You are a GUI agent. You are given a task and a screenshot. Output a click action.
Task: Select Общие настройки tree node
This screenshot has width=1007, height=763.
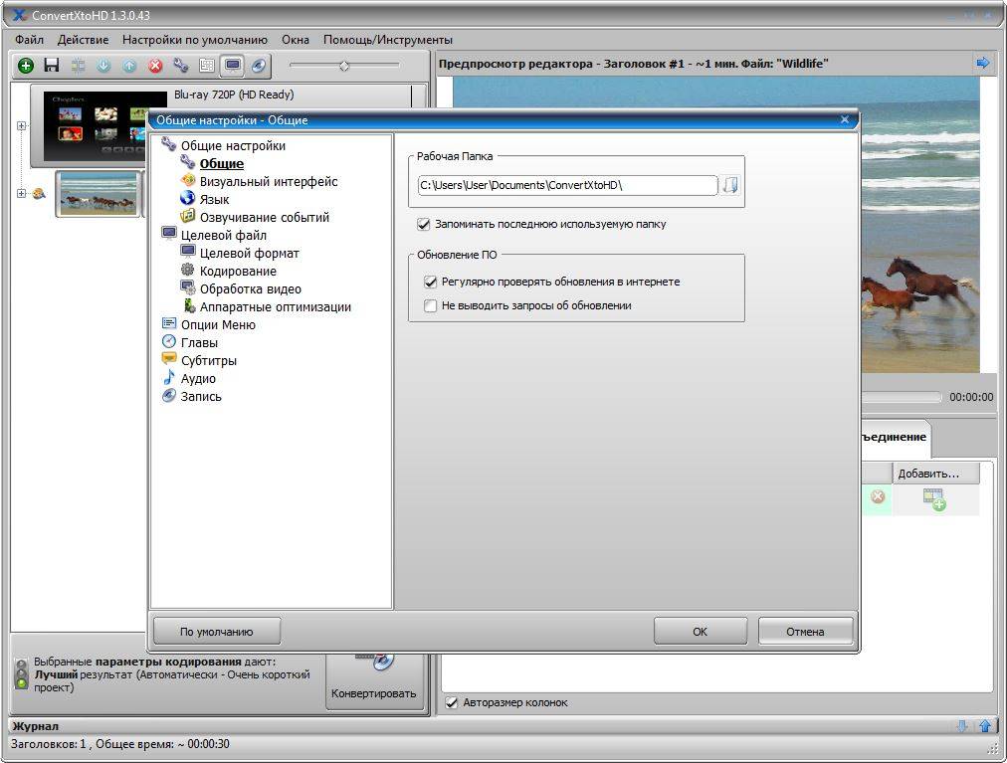(x=233, y=146)
